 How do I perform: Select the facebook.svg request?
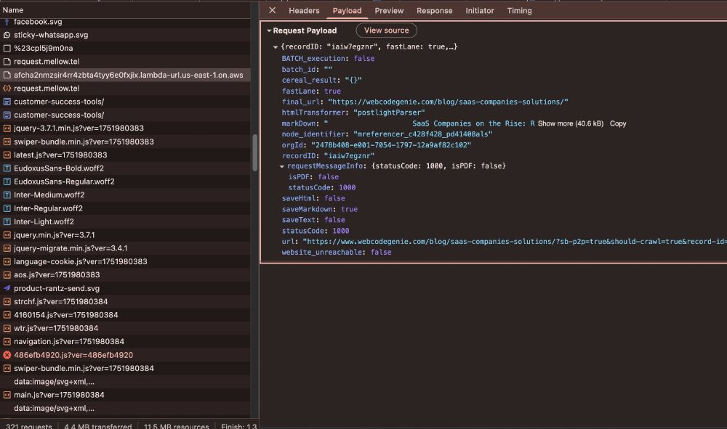click(x=125, y=22)
